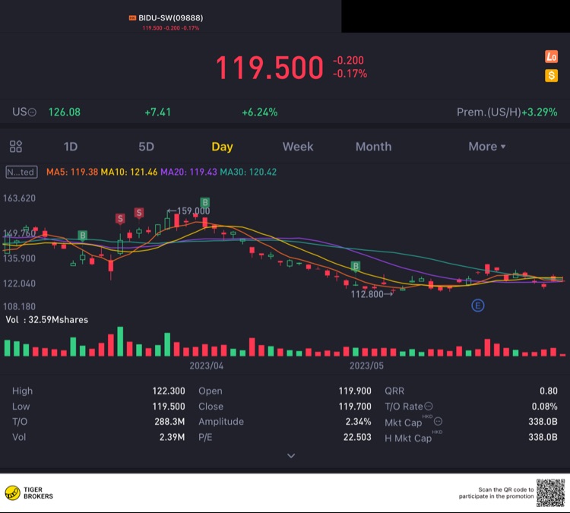The image size is (570, 513).
Task: Tap the Tiger Brokers logo
Action: click(x=29, y=493)
